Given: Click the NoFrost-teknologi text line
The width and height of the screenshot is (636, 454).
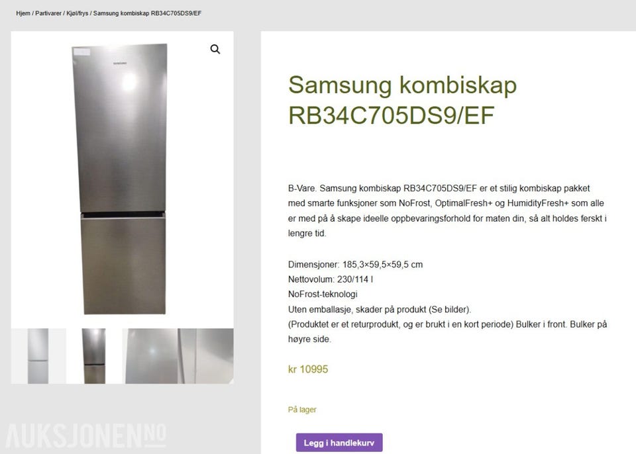Looking at the screenshot, I should point(323,295).
